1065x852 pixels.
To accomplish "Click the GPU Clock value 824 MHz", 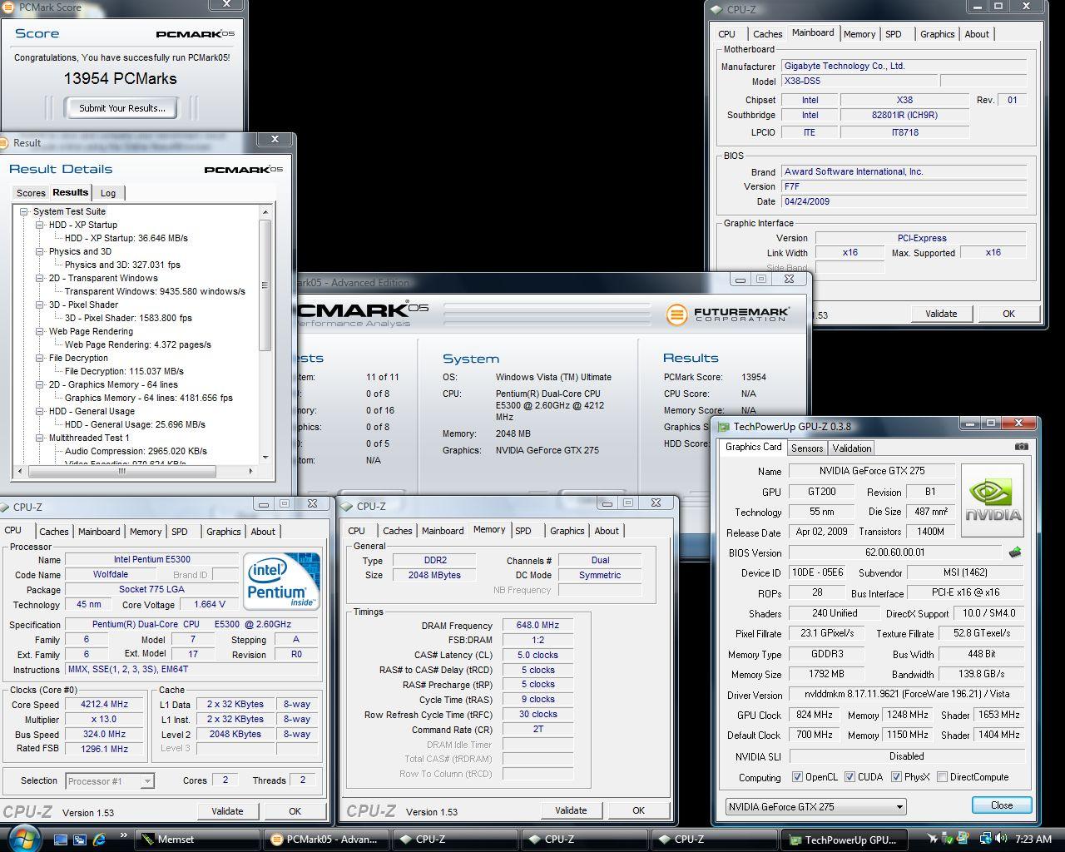I will [x=814, y=715].
